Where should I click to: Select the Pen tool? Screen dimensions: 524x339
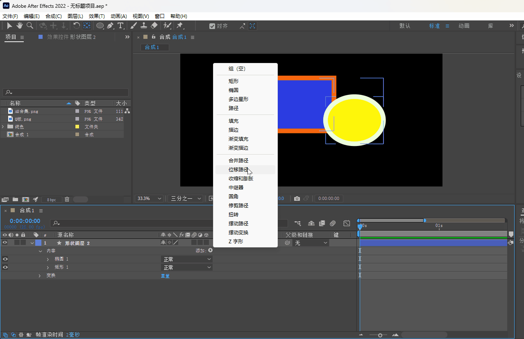point(110,26)
